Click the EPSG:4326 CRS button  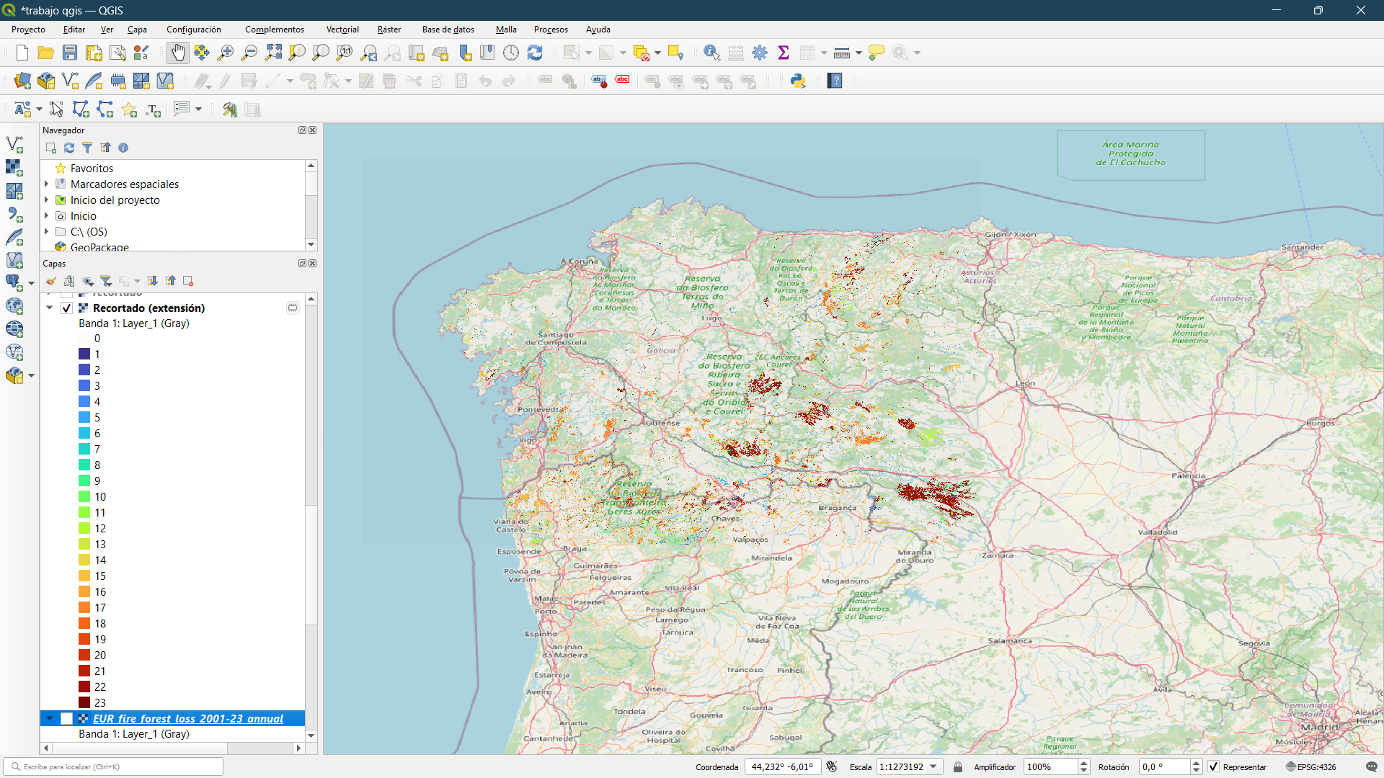click(1310, 767)
